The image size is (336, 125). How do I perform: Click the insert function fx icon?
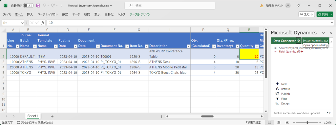coord(43,23)
